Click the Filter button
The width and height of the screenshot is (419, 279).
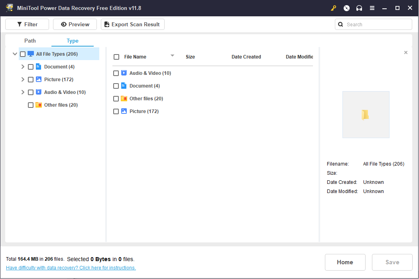point(27,24)
